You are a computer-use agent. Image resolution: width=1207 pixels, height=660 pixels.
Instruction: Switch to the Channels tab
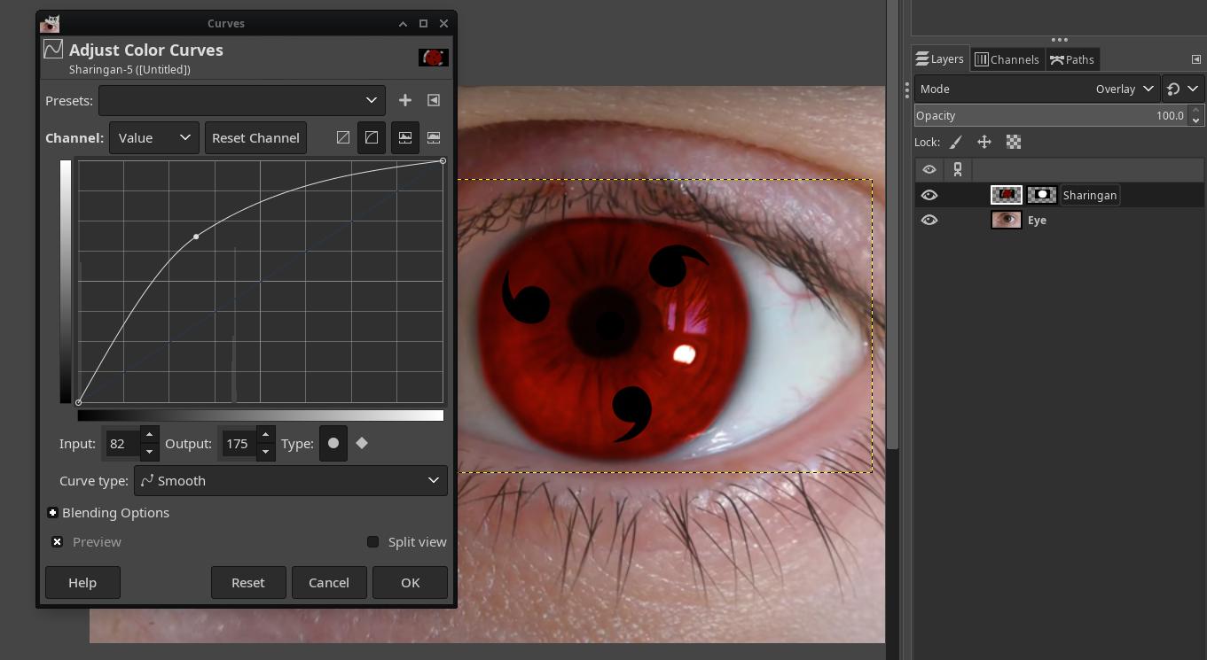[x=1007, y=59]
